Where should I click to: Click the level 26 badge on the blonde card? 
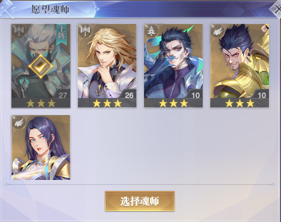point(129,95)
